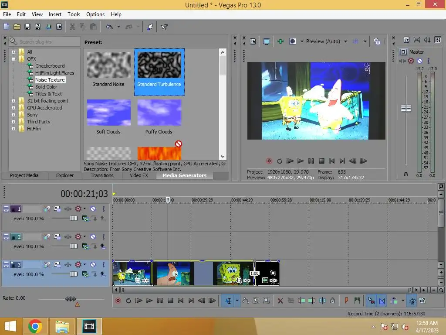Copy the preview snapshot to clipboard
The width and height of the screenshot is (446, 335).
point(377,41)
